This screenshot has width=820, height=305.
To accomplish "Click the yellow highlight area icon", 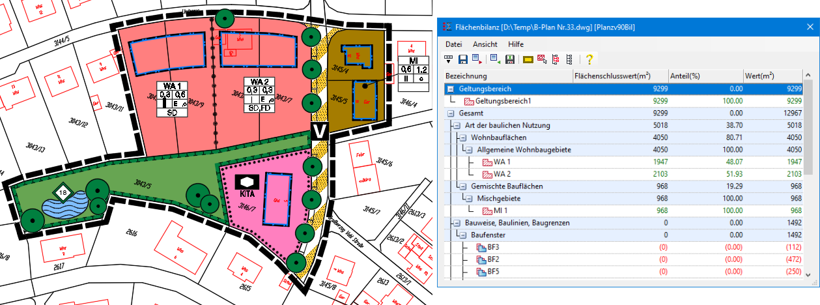I will point(528,59).
